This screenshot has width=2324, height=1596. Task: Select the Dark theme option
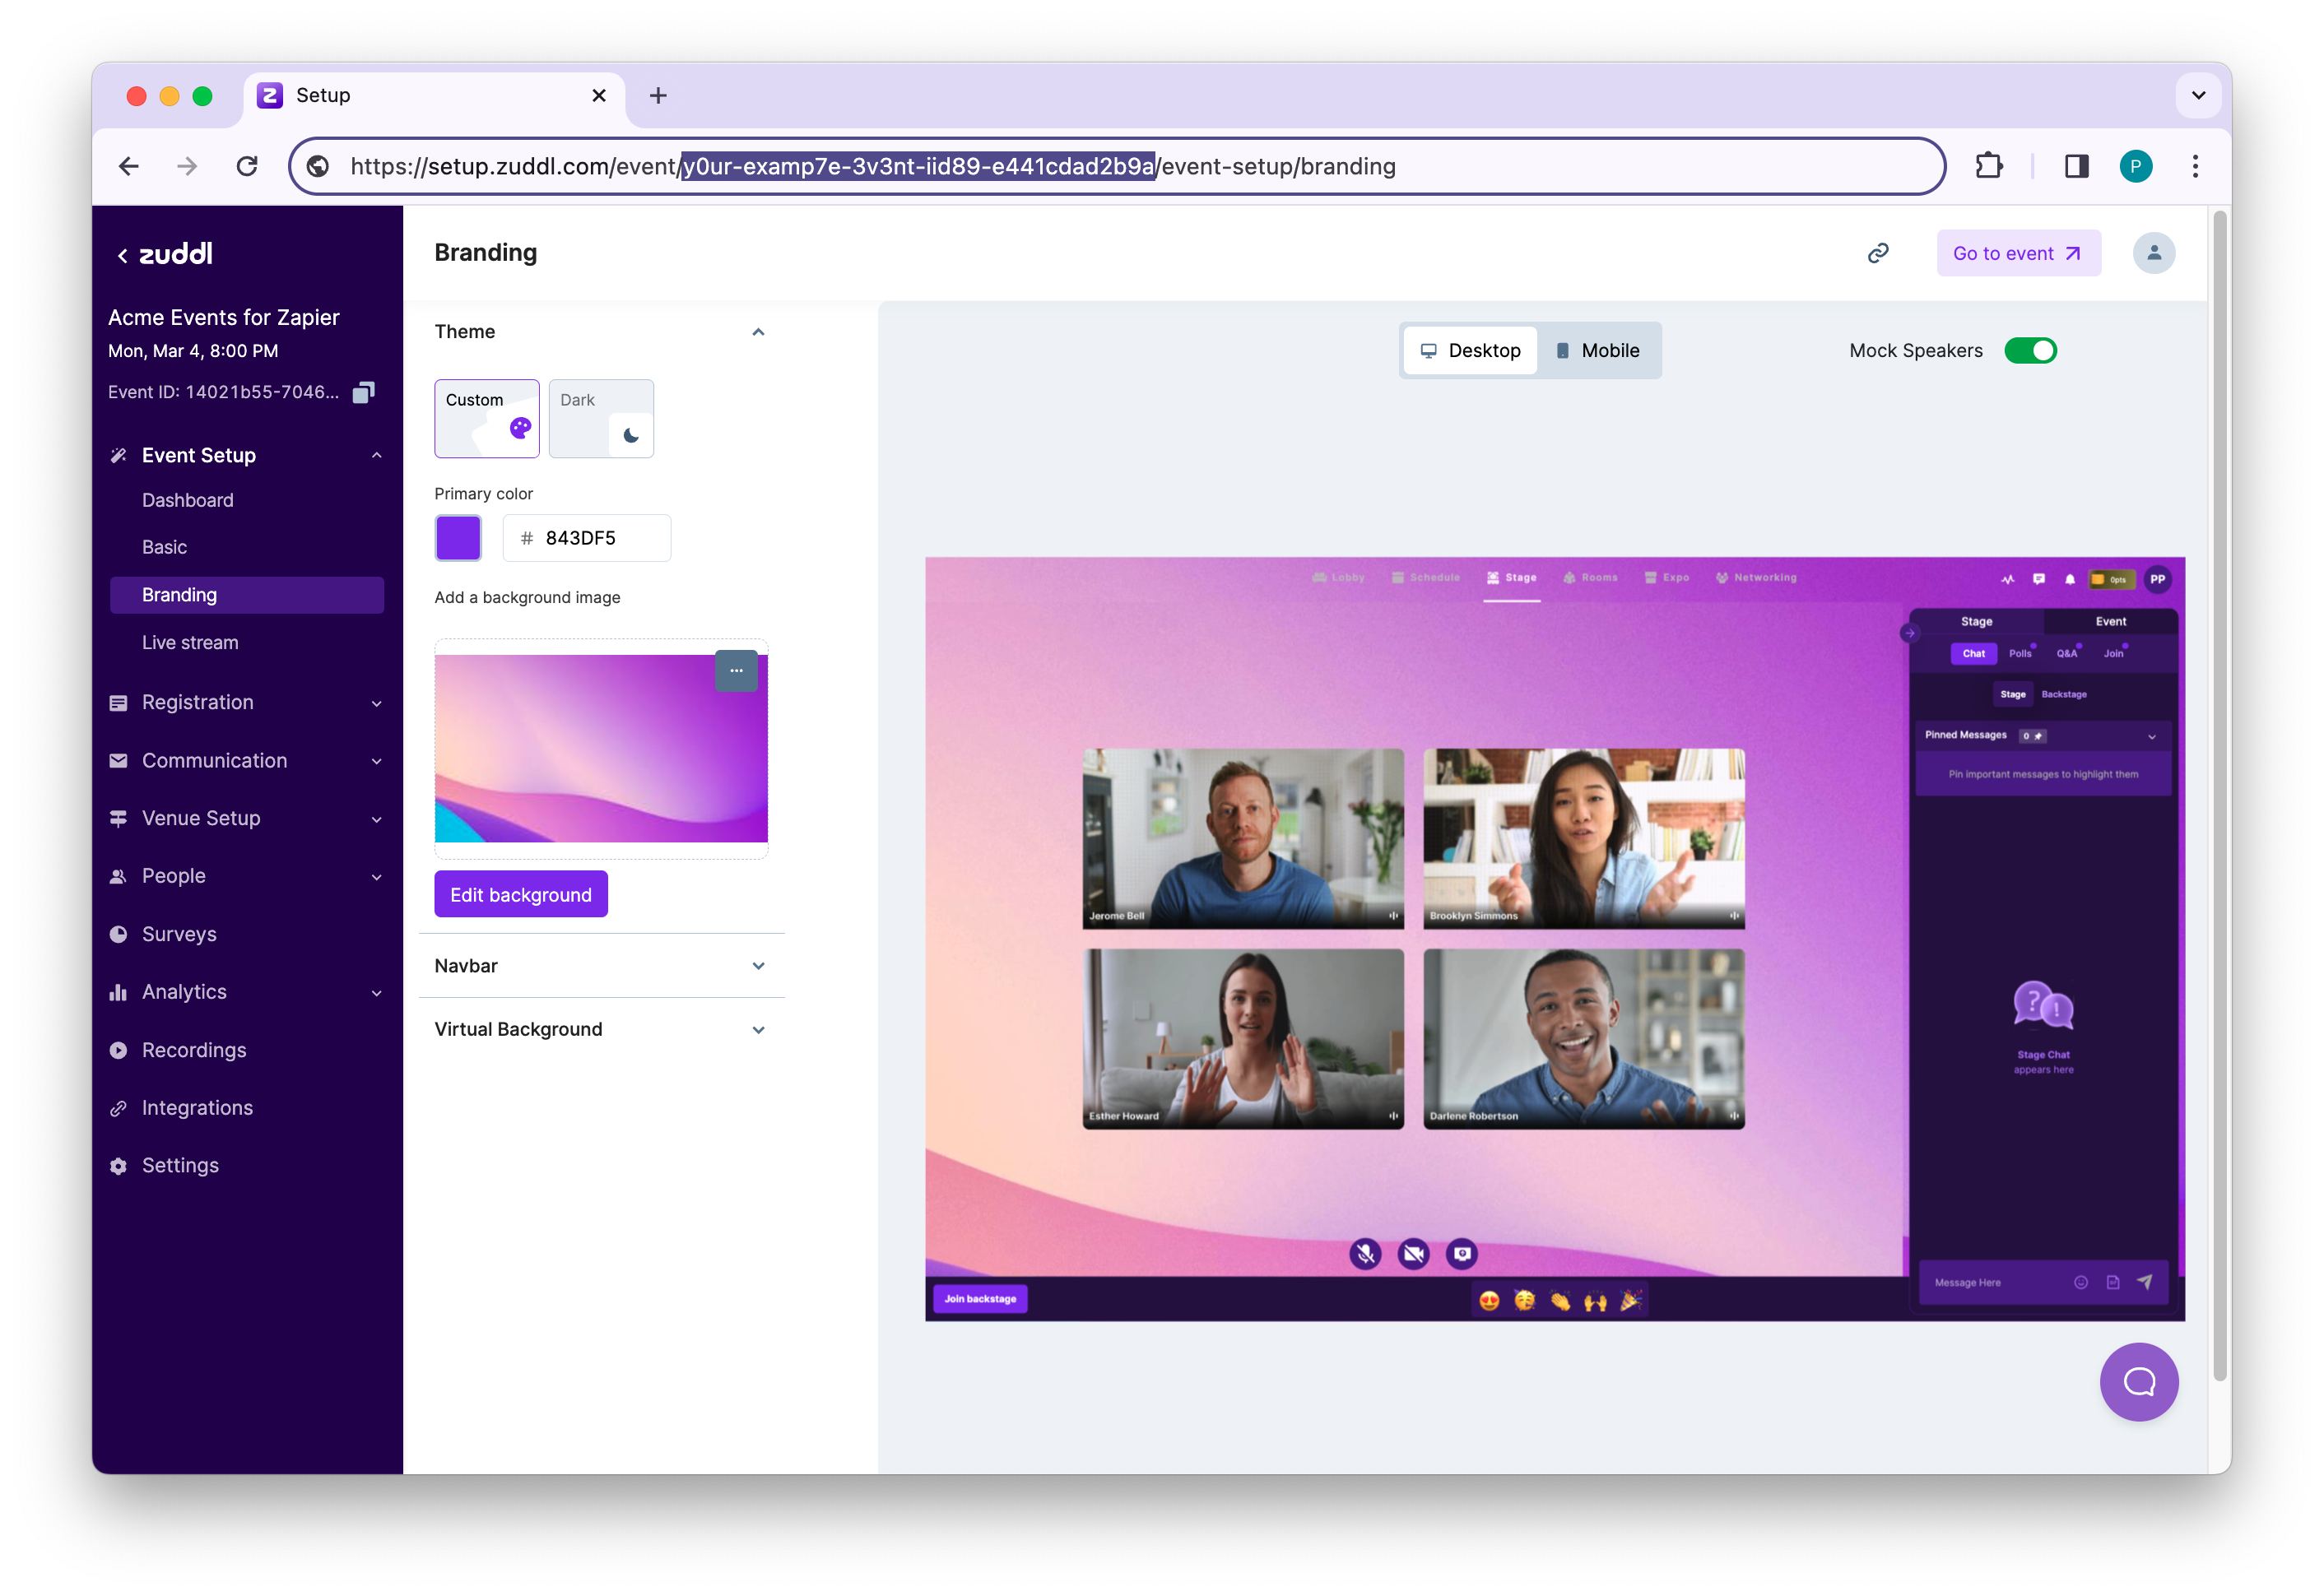(600, 419)
